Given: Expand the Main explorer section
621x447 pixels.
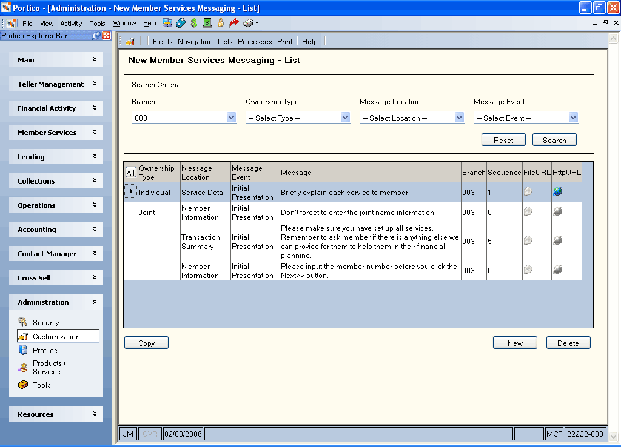Looking at the screenshot, I should (56, 60).
